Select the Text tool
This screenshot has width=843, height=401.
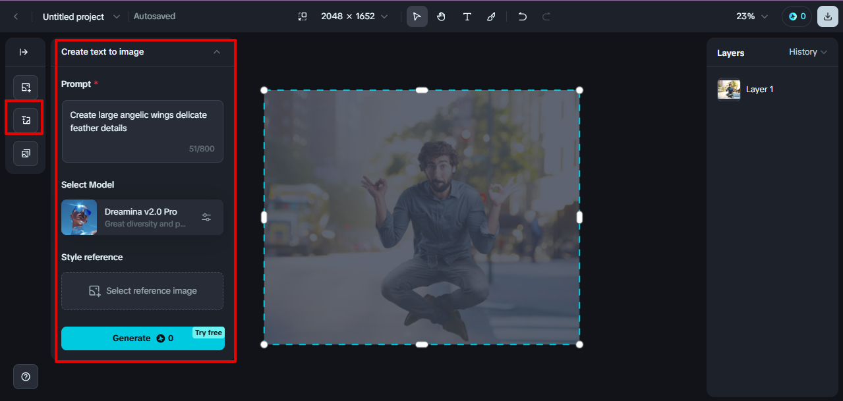pos(467,16)
